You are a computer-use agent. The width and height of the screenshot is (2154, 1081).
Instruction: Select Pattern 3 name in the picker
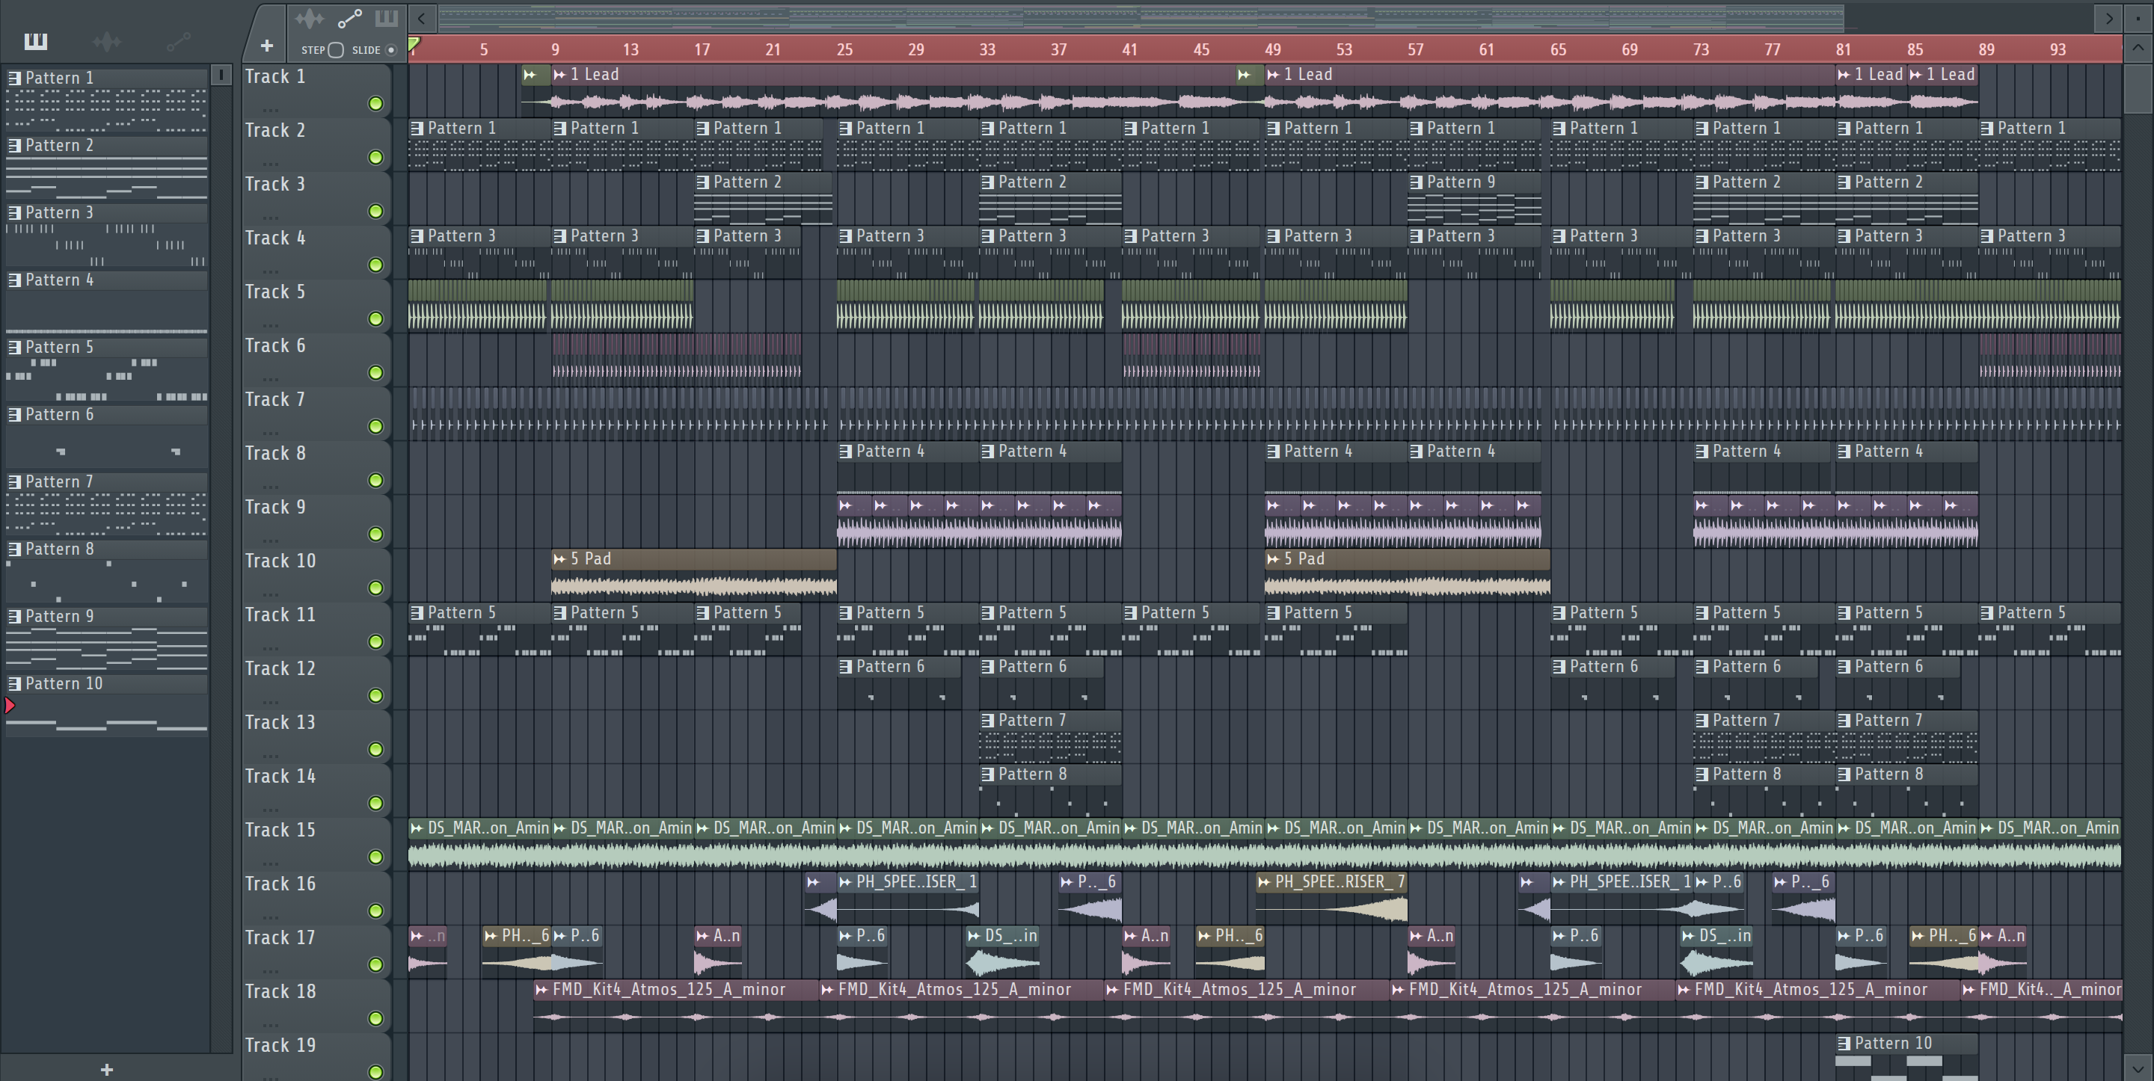(x=59, y=212)
